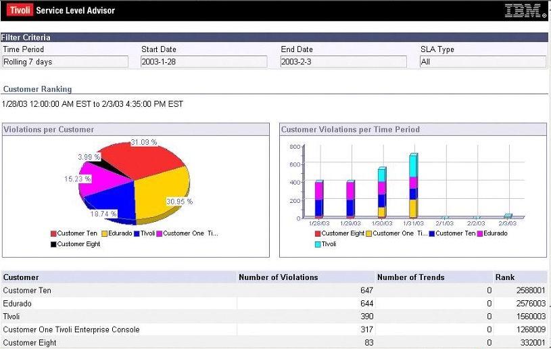Click the Number of Violations column header
This screenshot has width=551, height=349.
coord(278,277)
